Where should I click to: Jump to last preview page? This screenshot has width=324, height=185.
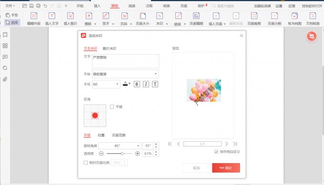coord(235,144)
